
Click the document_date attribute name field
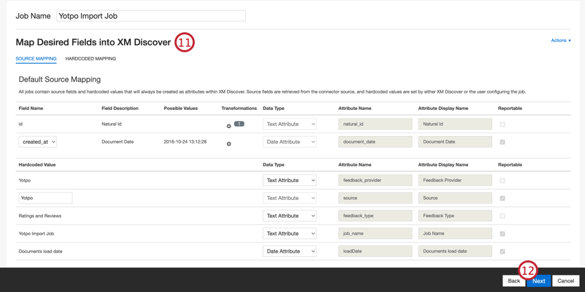375,142
